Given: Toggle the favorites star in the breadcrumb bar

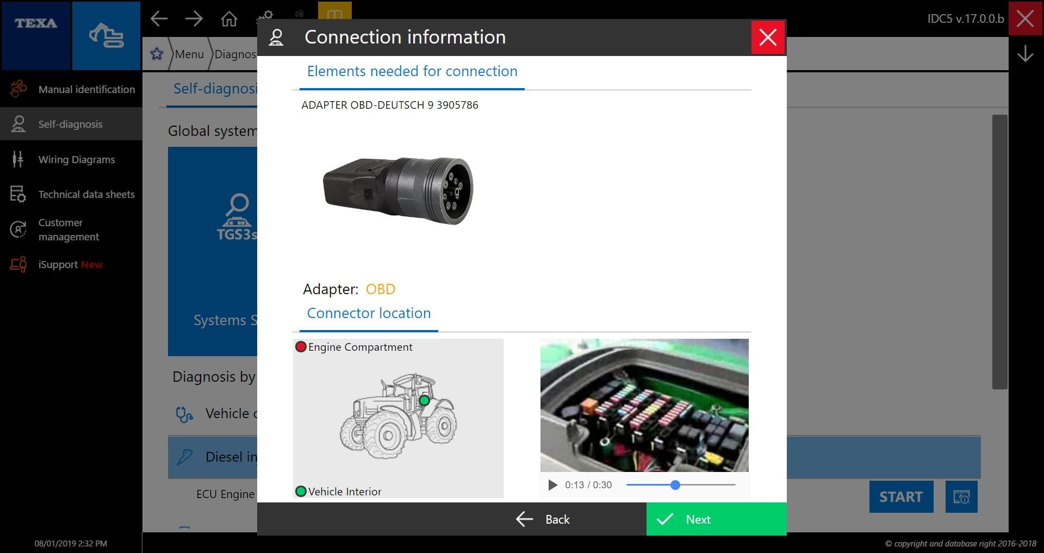Looking at the screenshot, I should (x=157, y=54).
